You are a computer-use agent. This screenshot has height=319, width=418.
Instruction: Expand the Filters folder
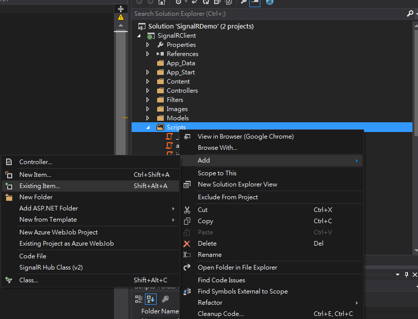point(148,100)
